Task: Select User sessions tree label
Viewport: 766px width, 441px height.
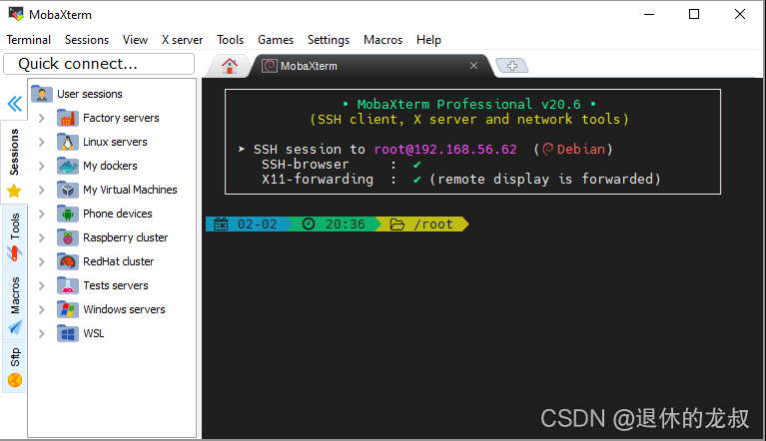Action: tap(90, 94)
